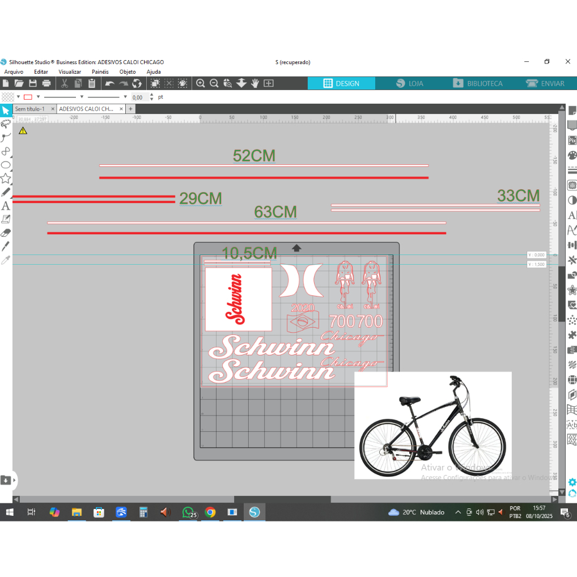Click the vertical scrollbar thumb

pyautogui.click(x=562, y=294)
